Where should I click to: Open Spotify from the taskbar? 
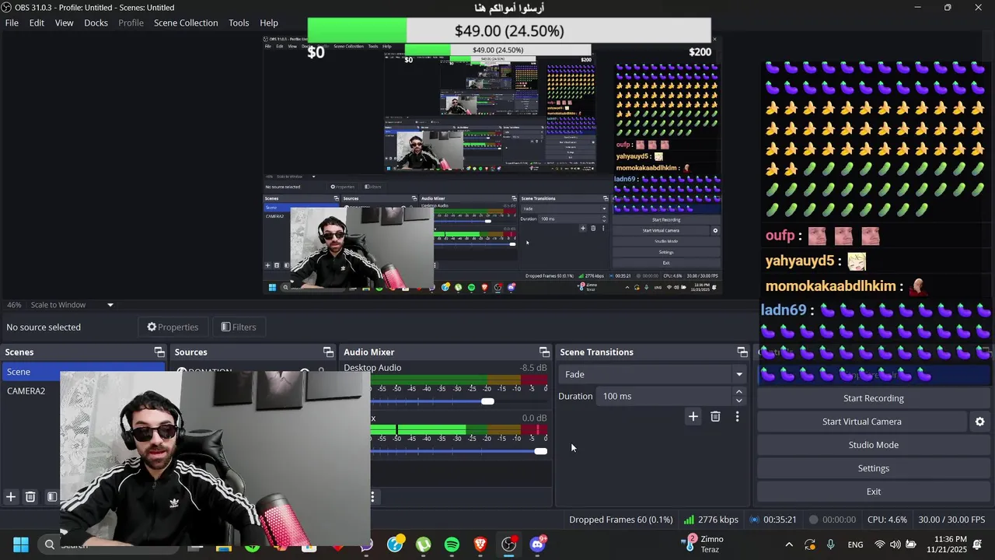coord(452,544)
